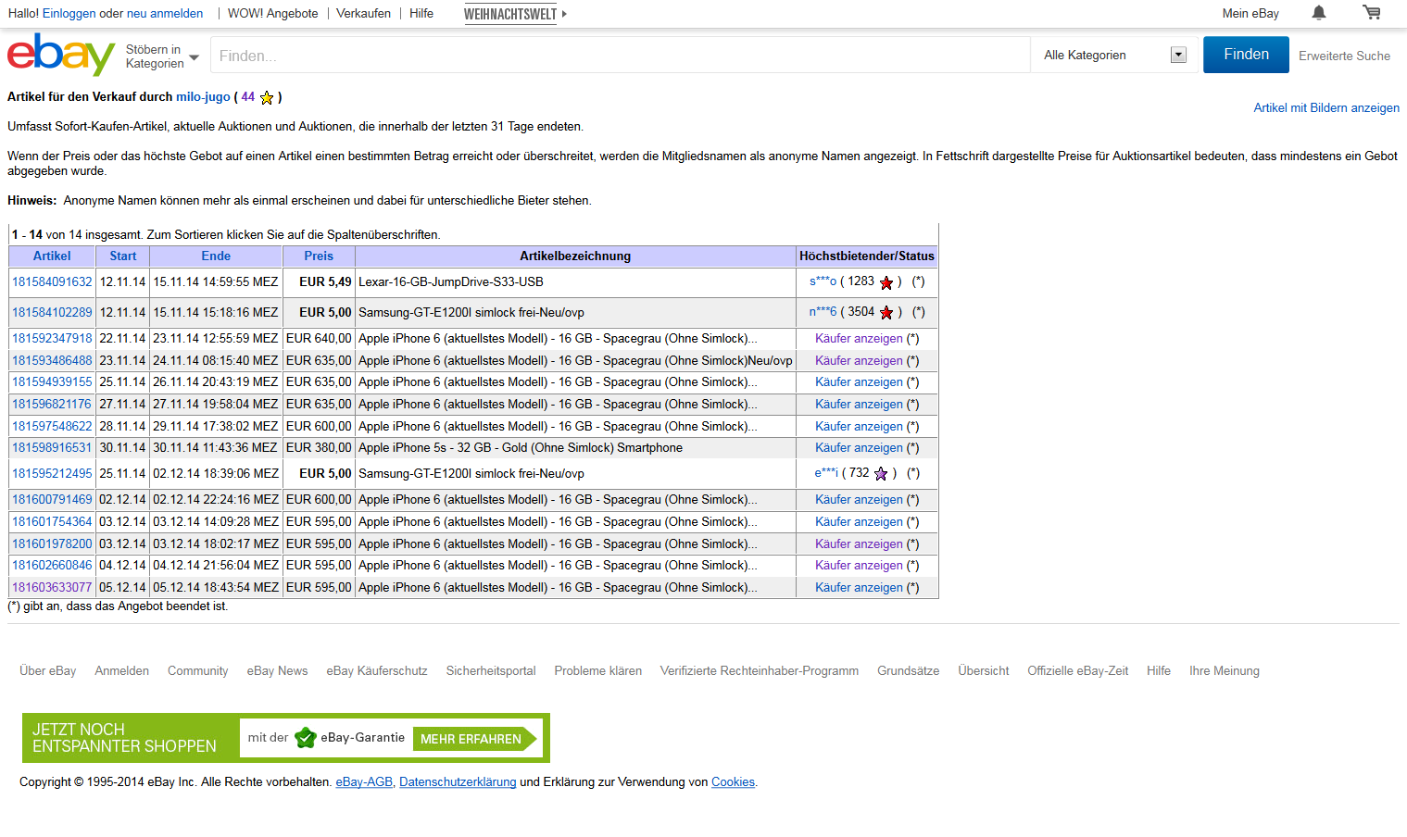
Task: Open Ihre Meinung footer link
Action: (x=1225, y=670)
